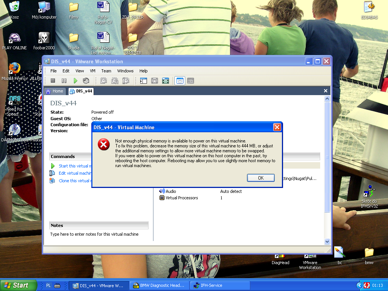This screenshot has width=388, height=291.
Task: Click the Take Snapshot toolbar icon
Action: click(x=103, y=81)
